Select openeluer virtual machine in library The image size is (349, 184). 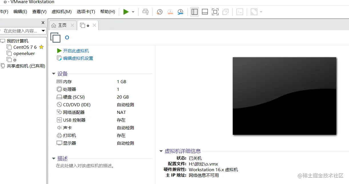point(24,54)
